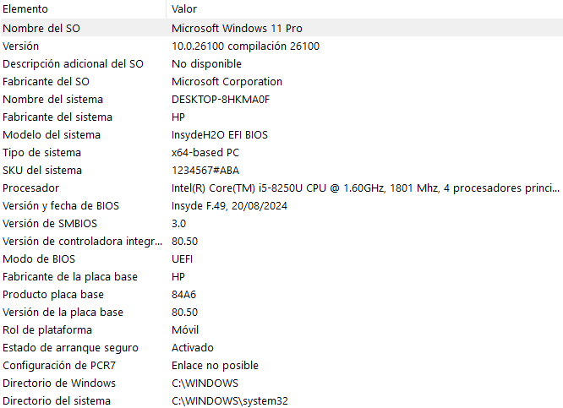Select the value Enlace no posible
563x408 pixels.
[x=215, y=366]
